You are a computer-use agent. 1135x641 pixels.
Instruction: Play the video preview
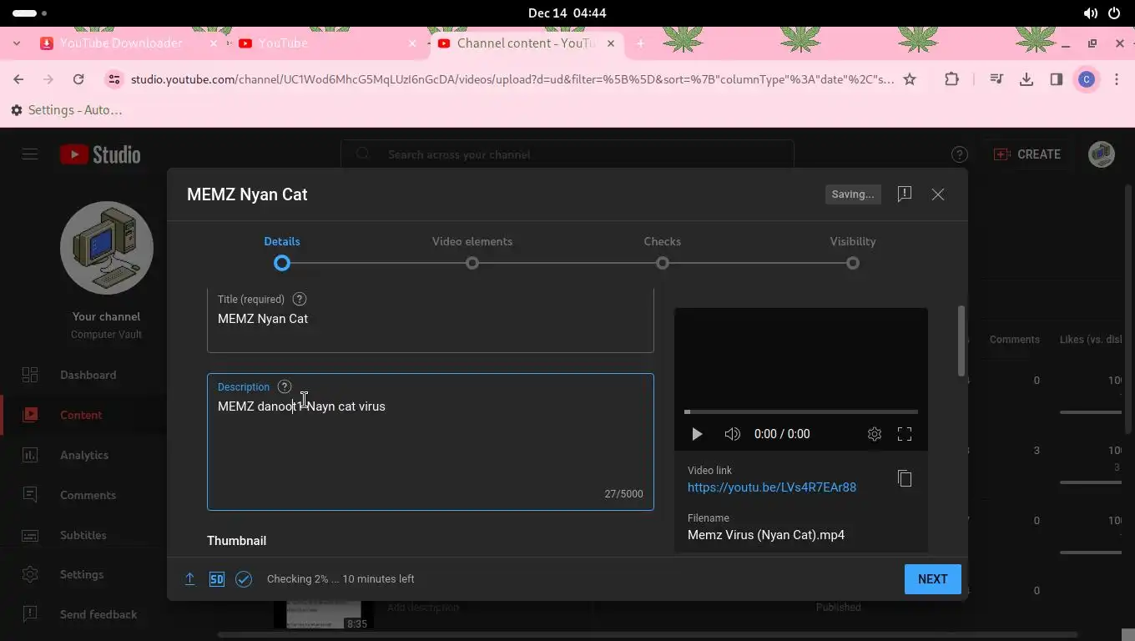tap(697, 434)
